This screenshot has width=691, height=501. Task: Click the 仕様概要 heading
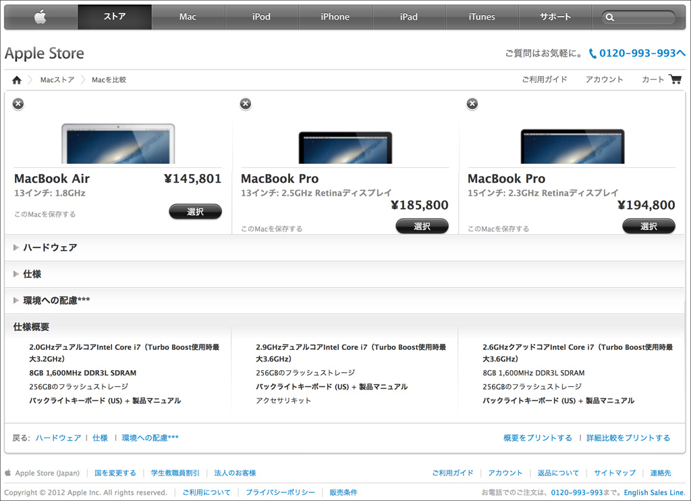tap(31, 327)
